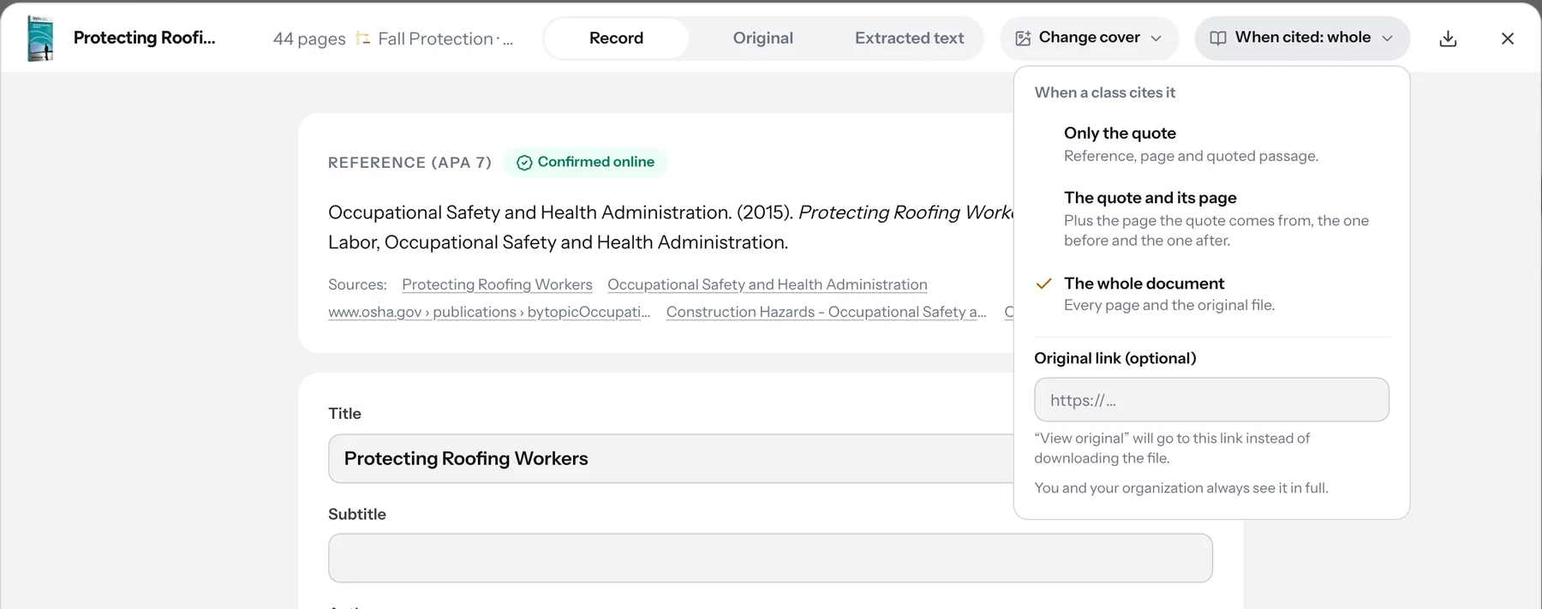Open the www.osha.gov publications source link
Viewport: 1542px width, 609px height.
(x=489, y=312)
